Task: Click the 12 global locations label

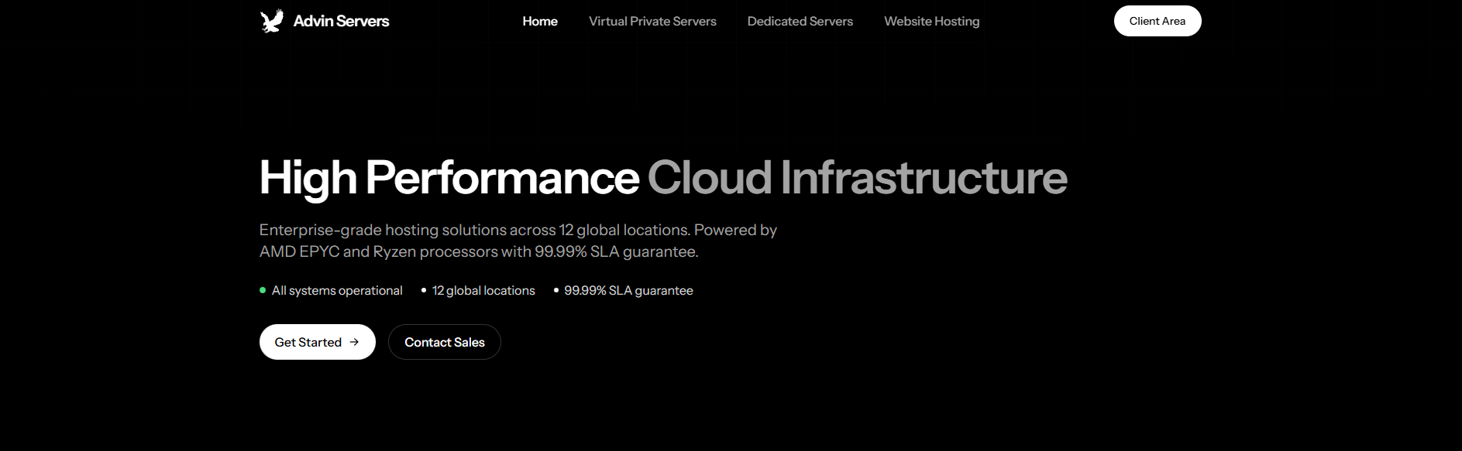Action: pyautogui.click(x=483, y=290)
